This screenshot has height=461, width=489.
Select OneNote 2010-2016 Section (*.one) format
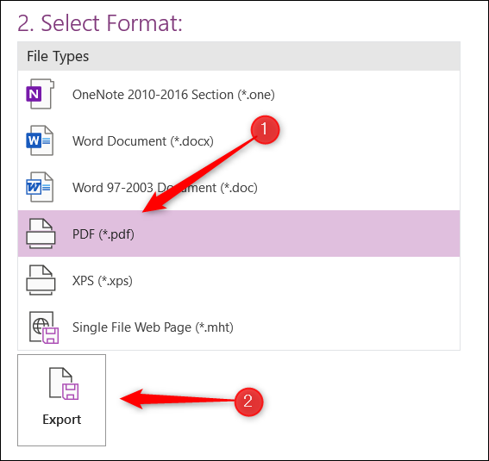coord(173,95)
